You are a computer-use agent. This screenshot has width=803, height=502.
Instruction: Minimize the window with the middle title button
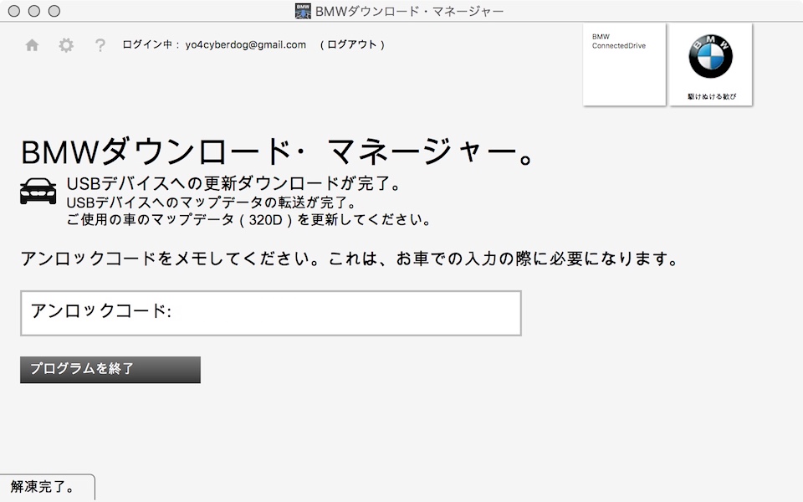[33, 11]
